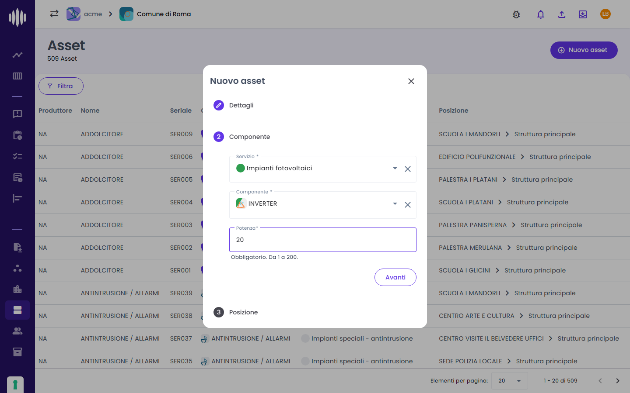Open the Gantt chart icon in the sidebar

17,198
